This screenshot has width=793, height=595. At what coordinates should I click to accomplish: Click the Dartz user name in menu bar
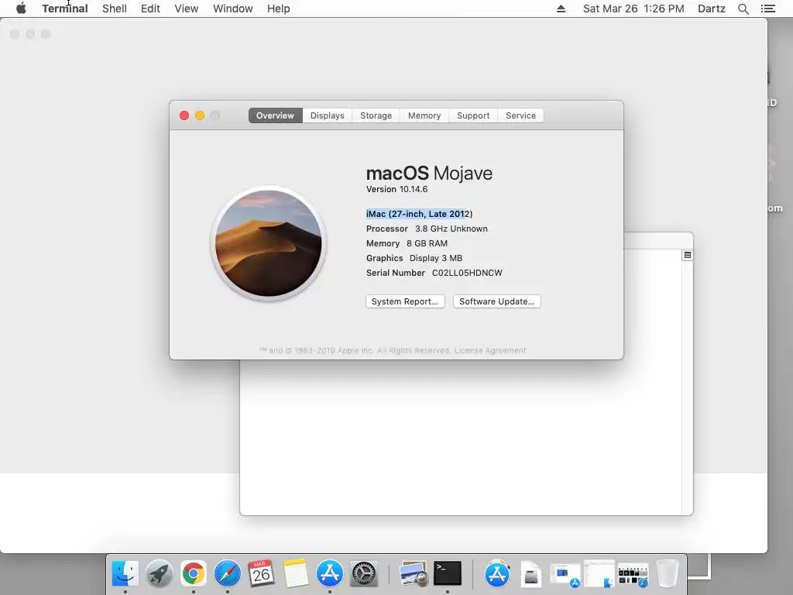tap(711, 9)
